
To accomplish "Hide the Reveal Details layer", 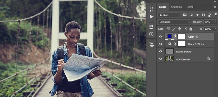I will tap(161, 51).
